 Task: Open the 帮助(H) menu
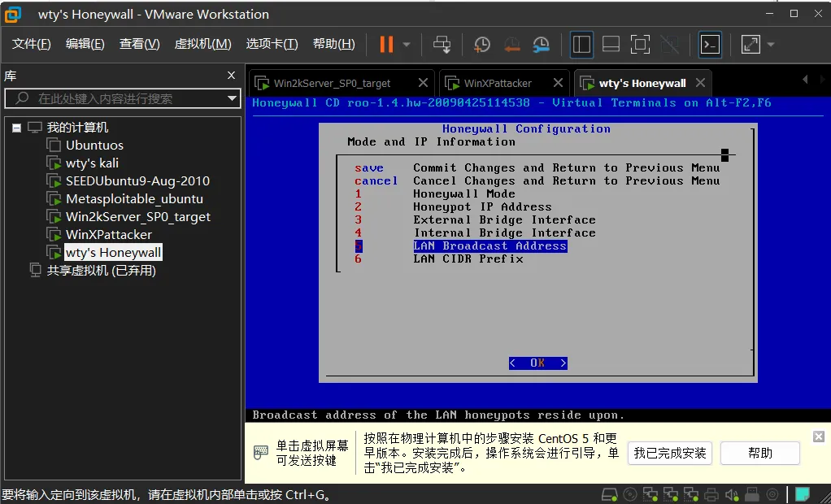pyautogui.click(x=334, y=44)
